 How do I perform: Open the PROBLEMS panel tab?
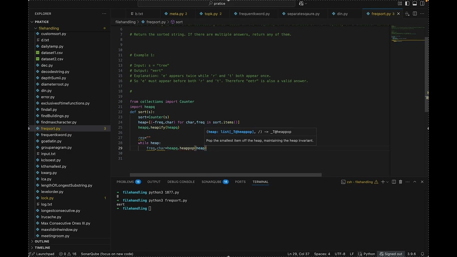(x=125, y=182)
